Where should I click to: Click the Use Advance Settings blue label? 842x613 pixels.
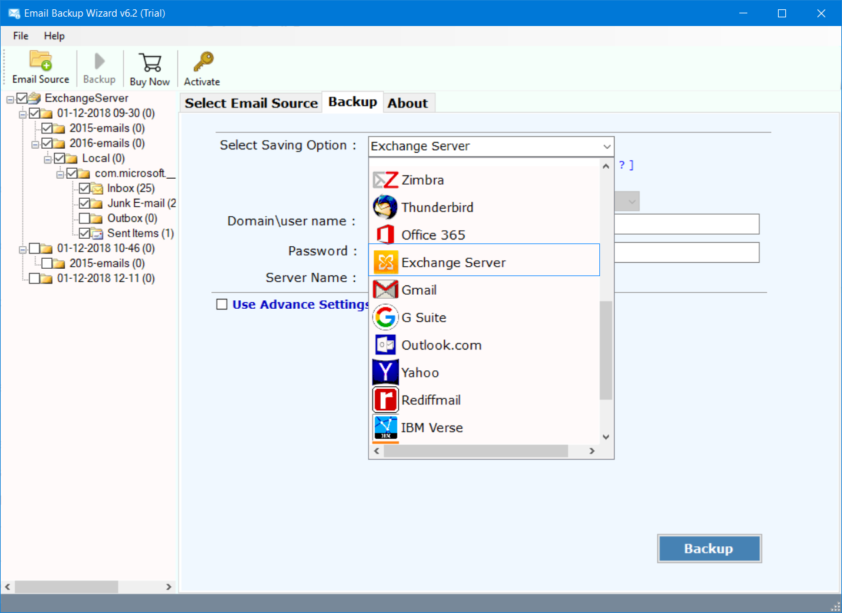point(301,304)
